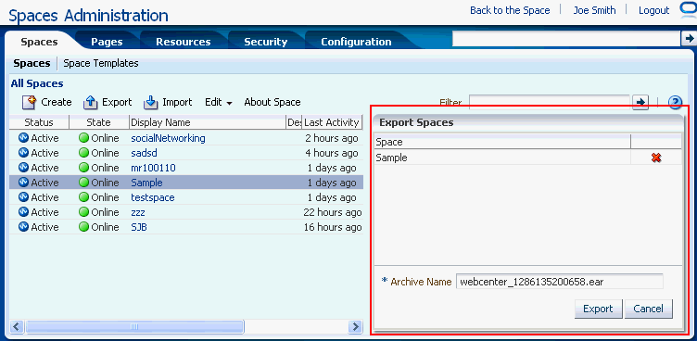The image size is (697, 341).
Task: Open the Resources tab
Action: (x=184, y=42)
